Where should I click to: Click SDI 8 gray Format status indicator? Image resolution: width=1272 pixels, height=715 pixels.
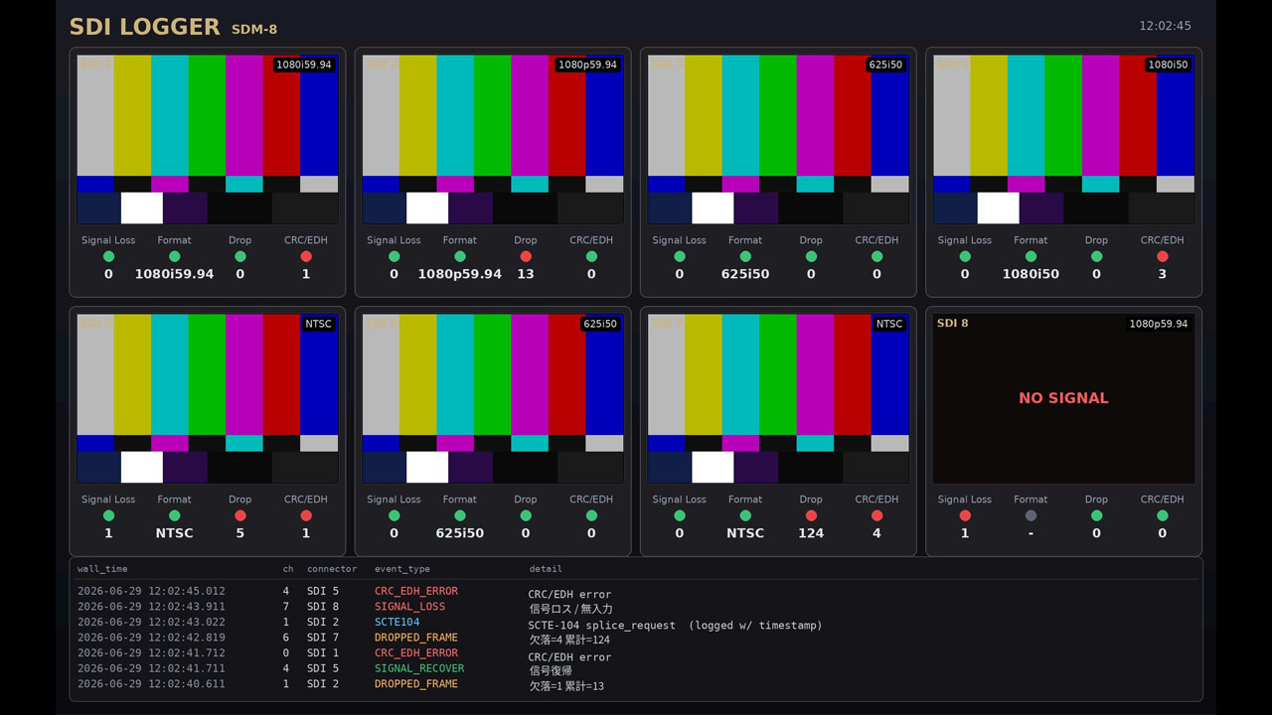point(1031,515)
